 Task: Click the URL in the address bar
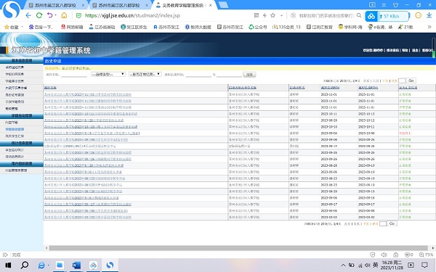pos(133,15)
